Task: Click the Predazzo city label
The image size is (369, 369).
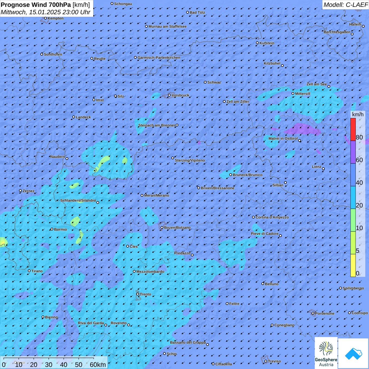Action: point(182,253)
